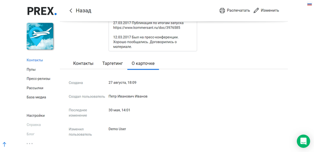Open the Блог link
Image resolution: width=314 pixels, height=152 pixels.
point(31,134)
